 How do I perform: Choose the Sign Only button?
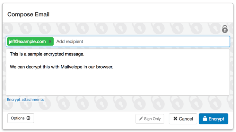(x=150, y=119)
